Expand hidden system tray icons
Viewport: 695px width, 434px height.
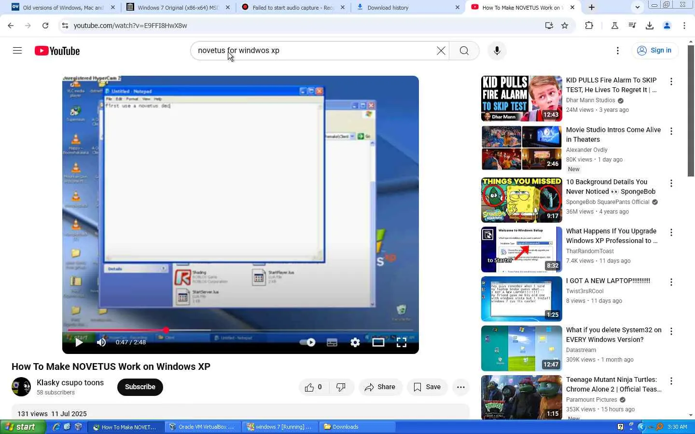click(641, 427)
